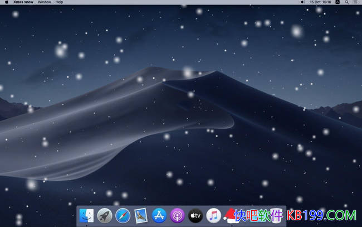Open Notification Center list icon
This screenshot has width=362, height=227.
355,2
